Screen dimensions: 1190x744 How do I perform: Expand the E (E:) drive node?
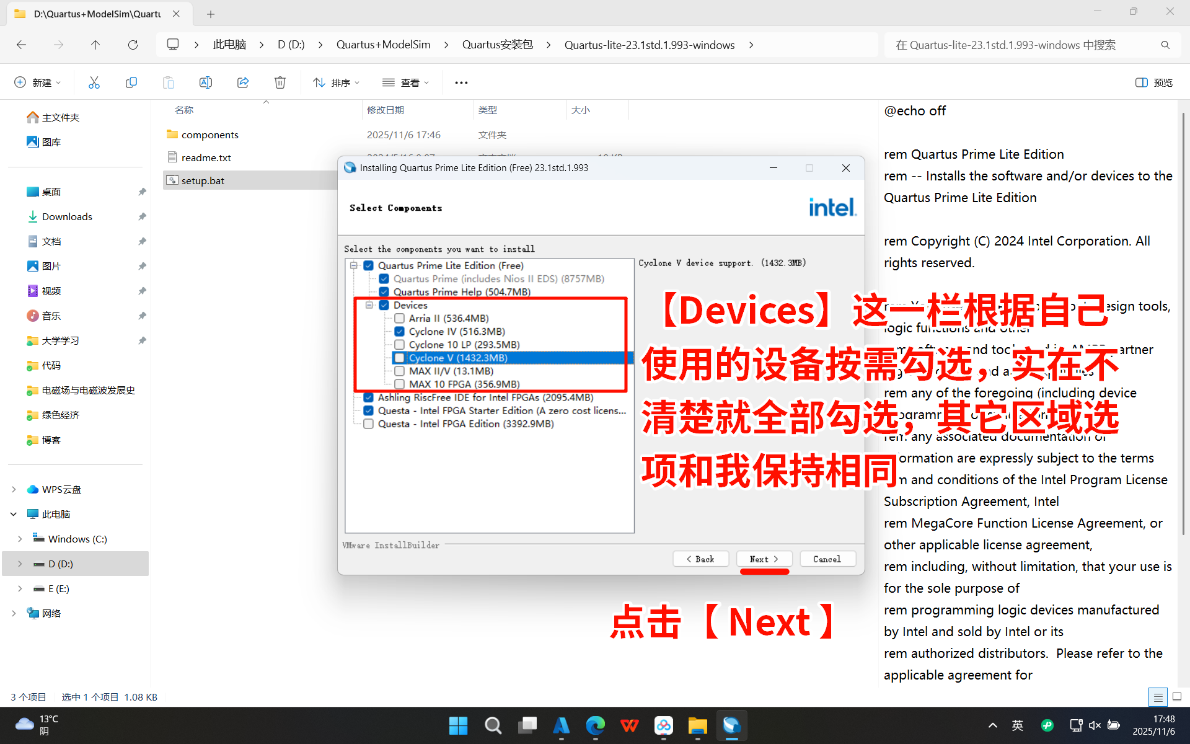[20, 588]
